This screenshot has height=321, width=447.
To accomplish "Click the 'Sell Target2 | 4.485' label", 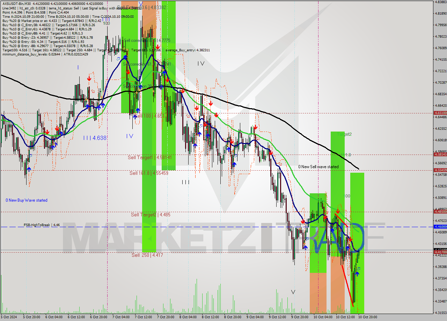I will (151, 215).
